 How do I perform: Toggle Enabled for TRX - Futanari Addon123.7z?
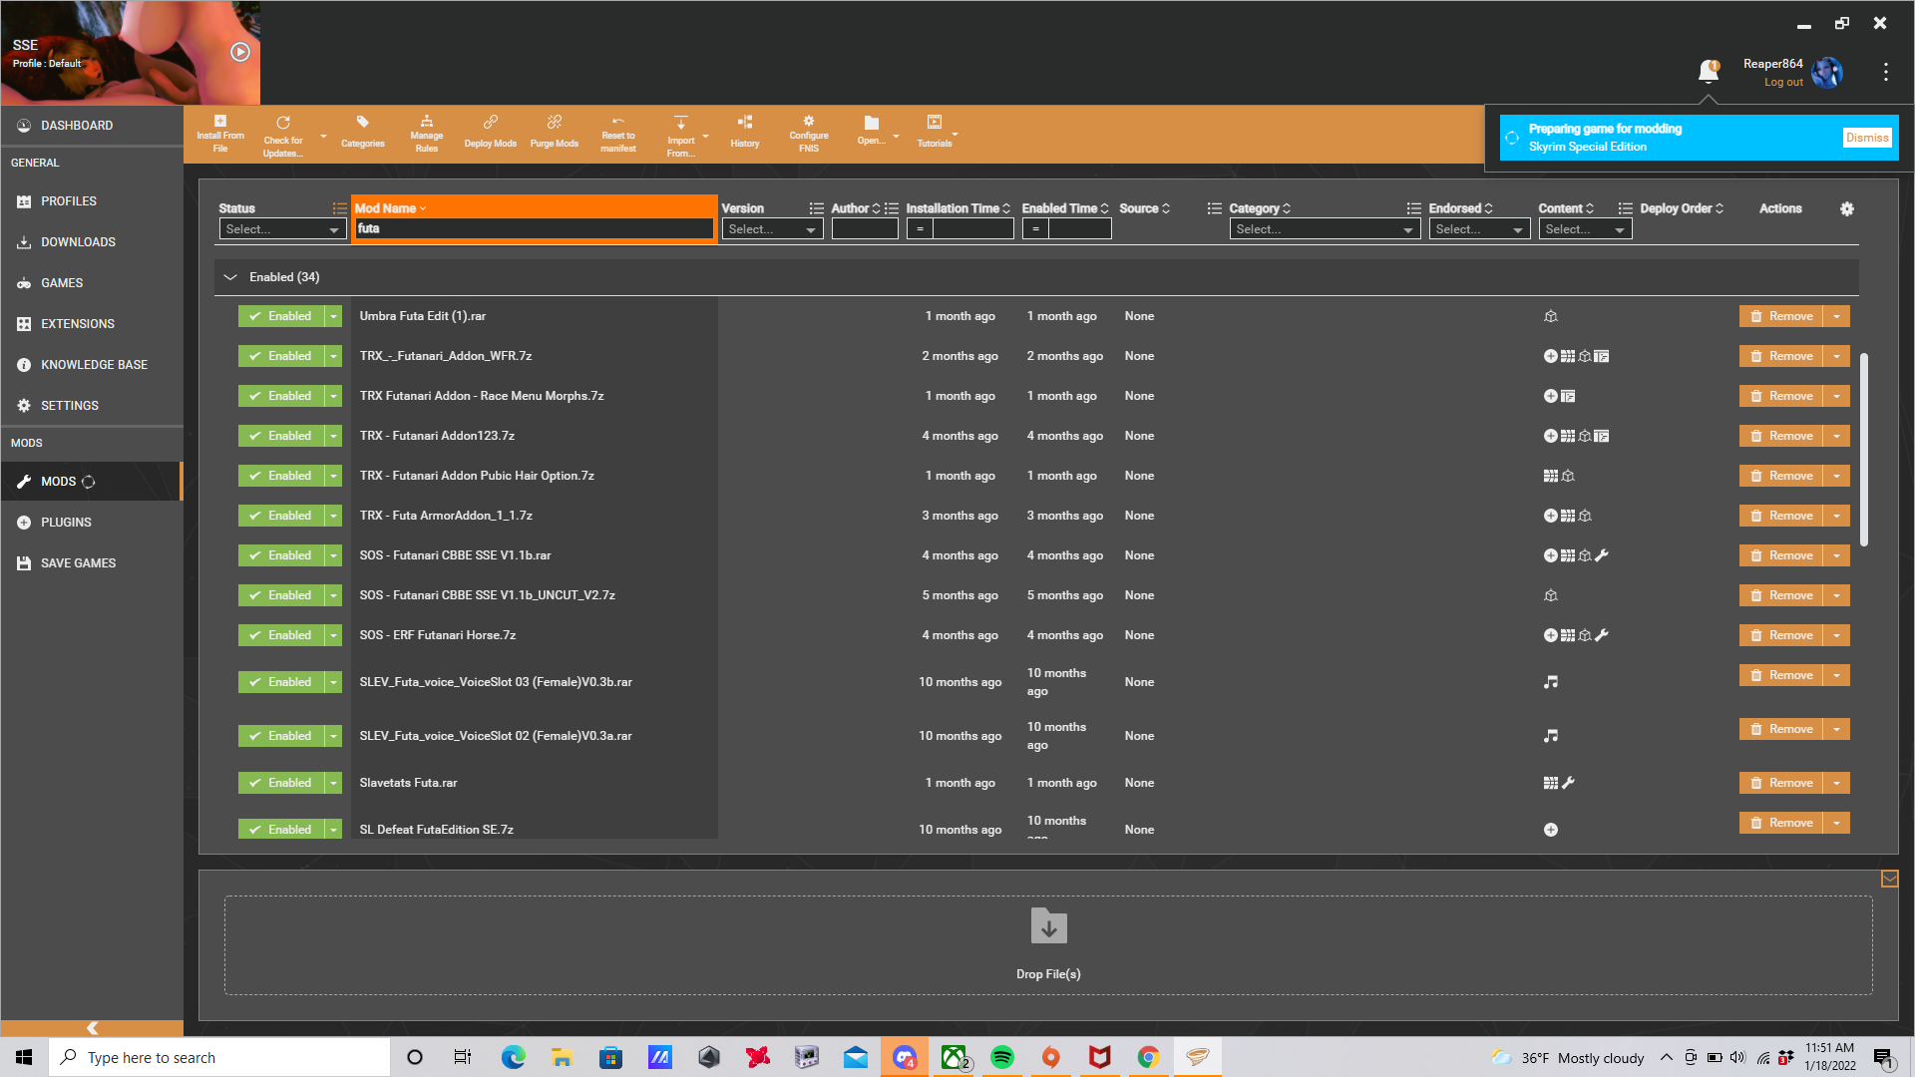[281, 436]
